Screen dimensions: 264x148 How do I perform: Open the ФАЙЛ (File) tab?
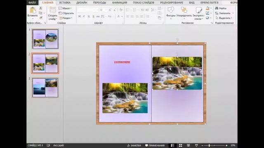click(32, 2)
